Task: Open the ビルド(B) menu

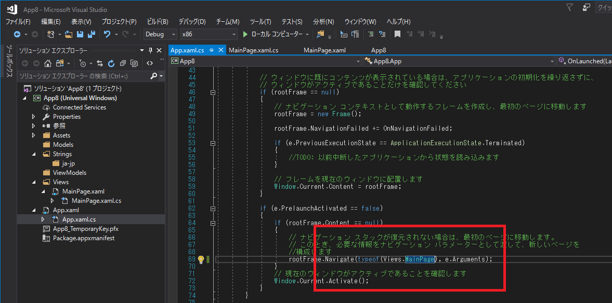Action: click(158, 22)
